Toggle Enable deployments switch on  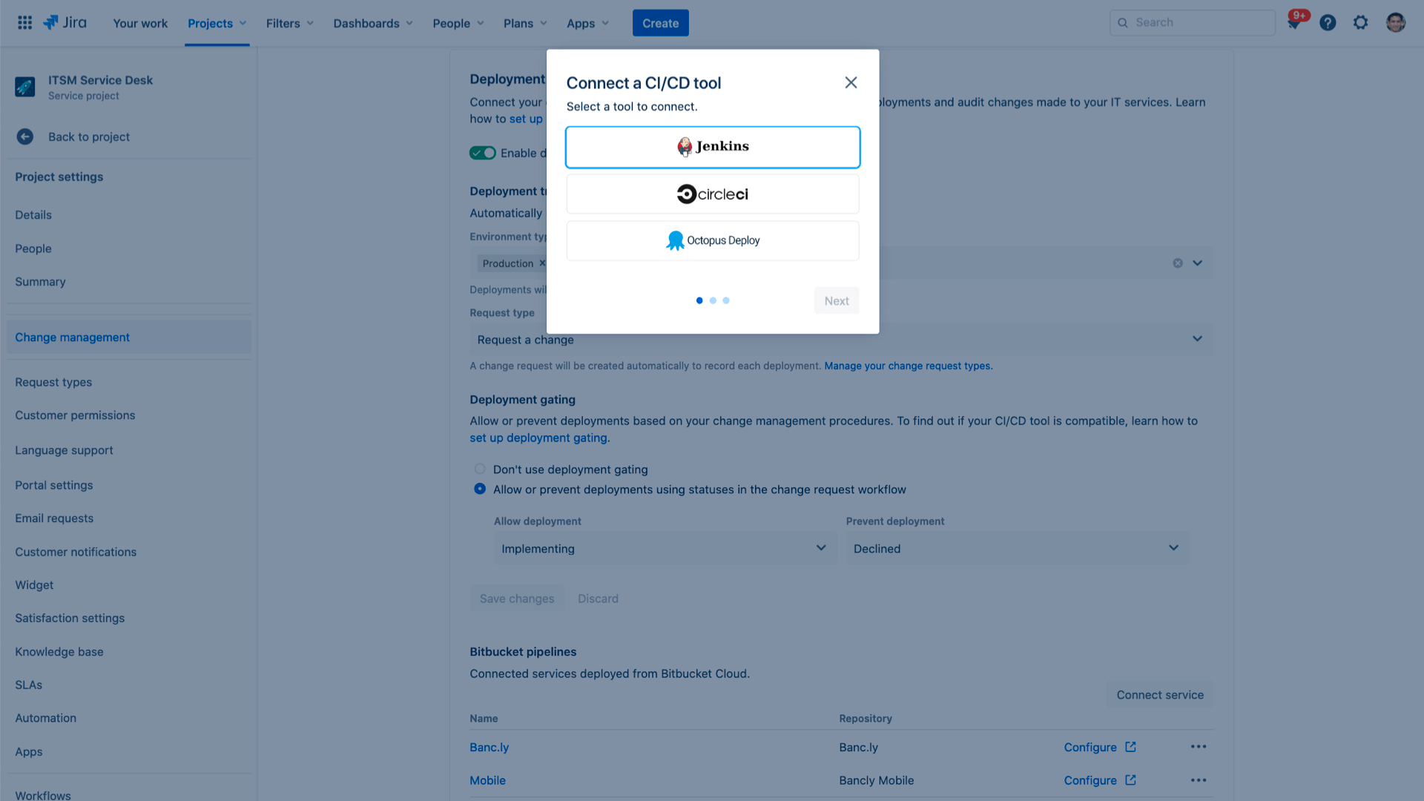(x=483, y=153)
